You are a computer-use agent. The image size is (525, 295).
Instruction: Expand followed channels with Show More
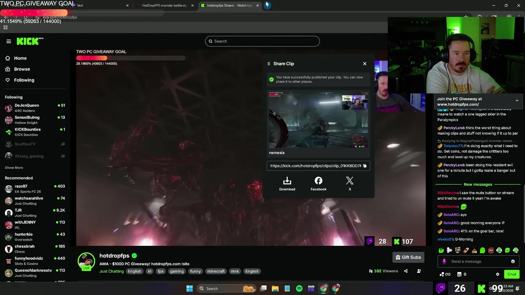click(14, 168)
